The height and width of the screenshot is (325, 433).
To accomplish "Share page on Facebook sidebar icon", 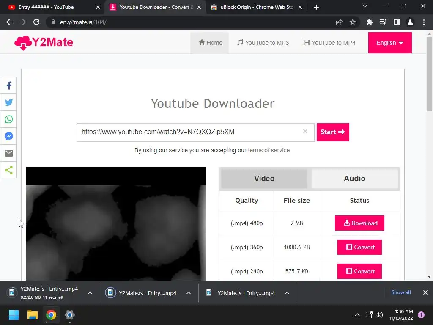I will click(x=9, y=85).
